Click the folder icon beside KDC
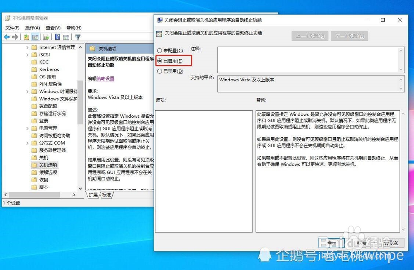The height and width of the screenshot is (270, 414). (x=34, y=62)
